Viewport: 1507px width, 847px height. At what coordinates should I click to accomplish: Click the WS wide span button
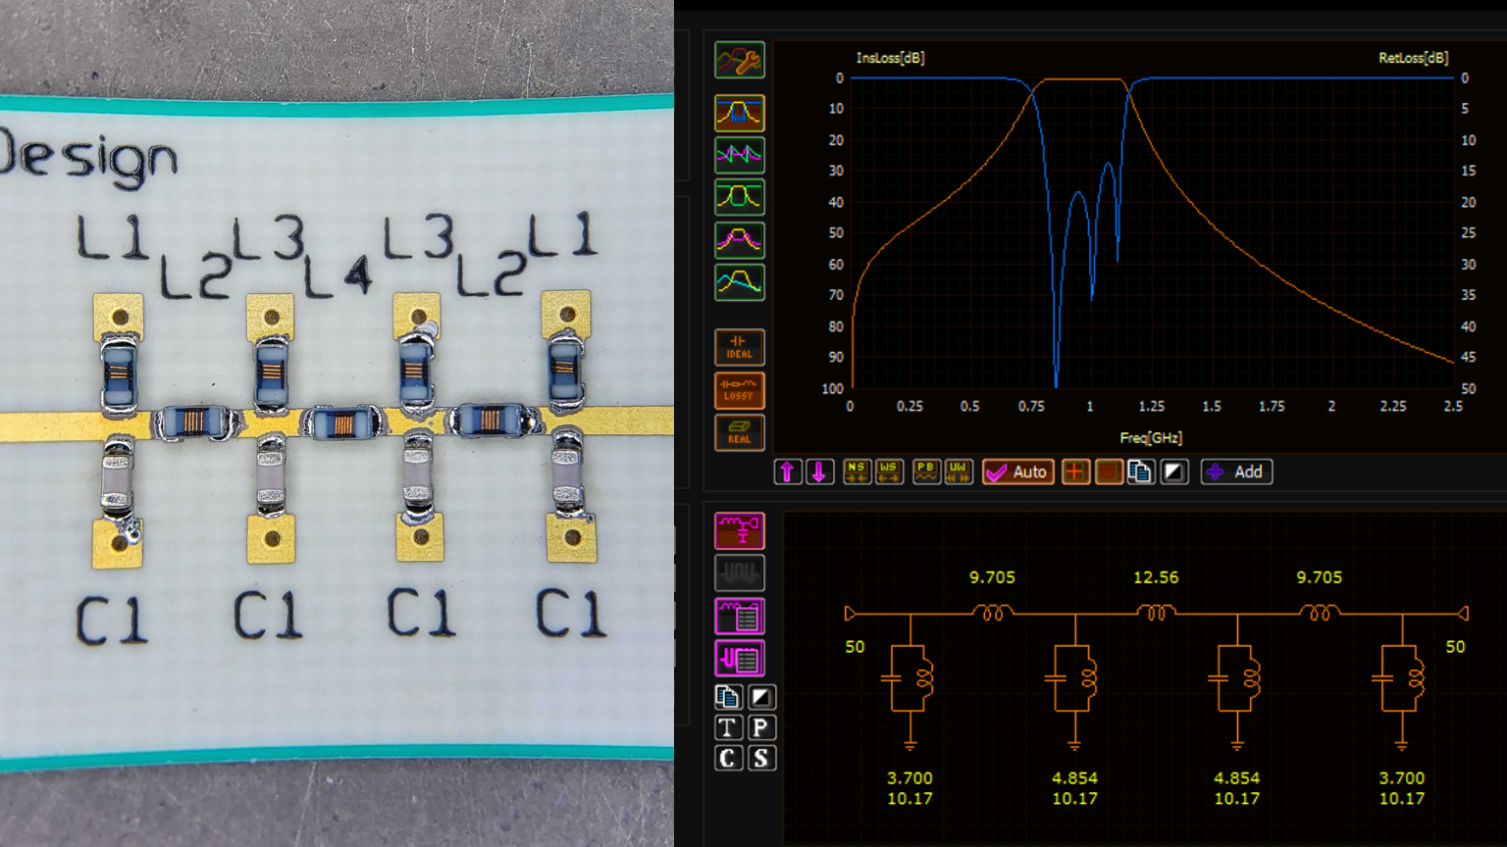point(889,473)
